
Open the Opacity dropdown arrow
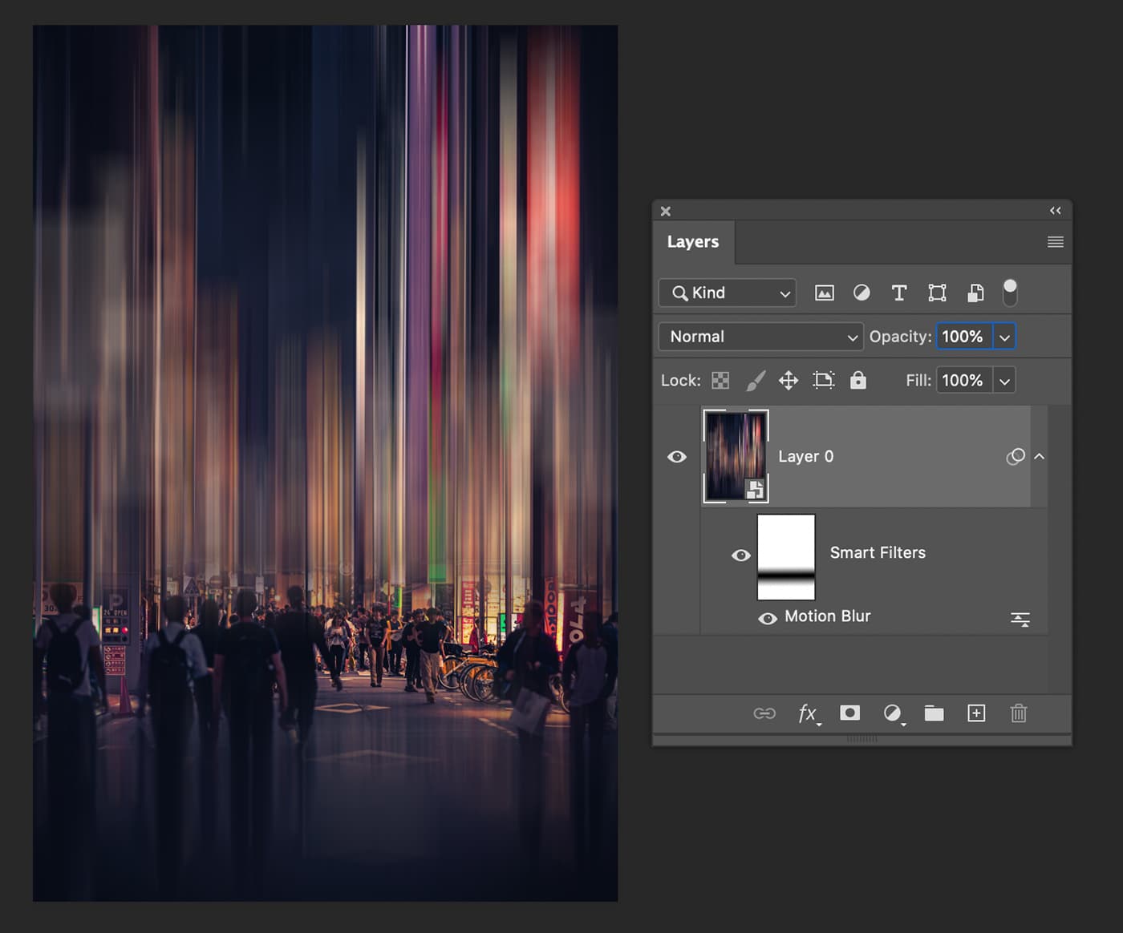click(x=1005, y=337)
